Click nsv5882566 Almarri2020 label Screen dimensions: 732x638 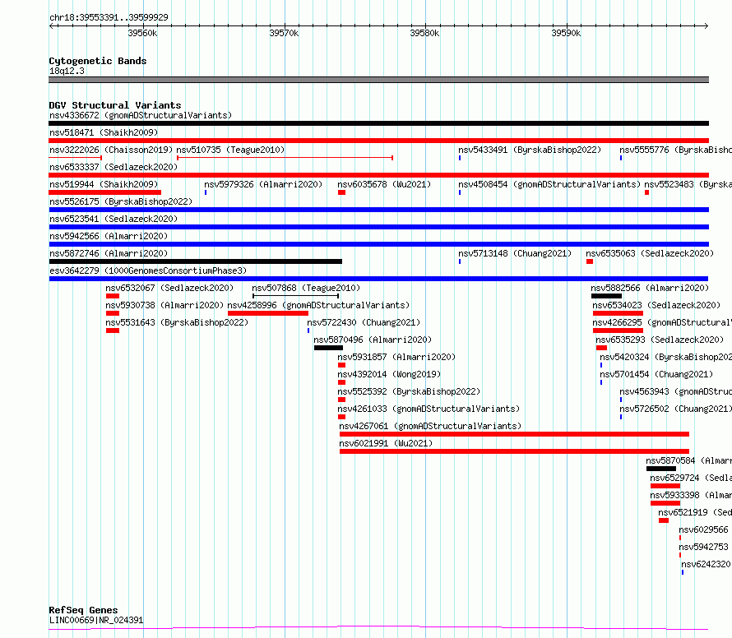[650, 288]
